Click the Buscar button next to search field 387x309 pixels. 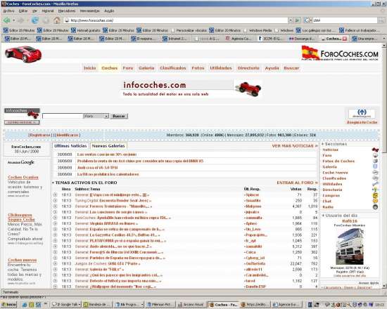click(119, 116)
